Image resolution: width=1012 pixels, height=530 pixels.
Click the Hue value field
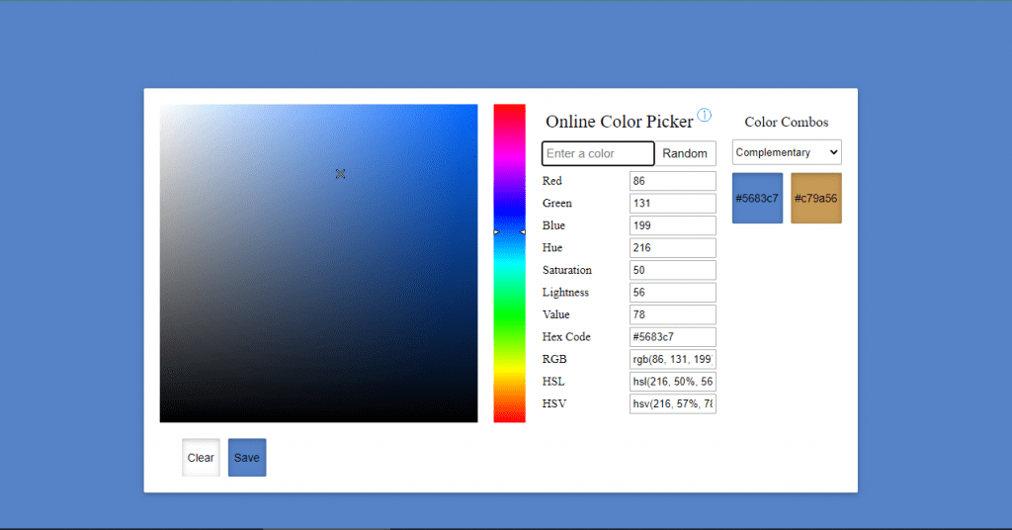click(672, 248)
